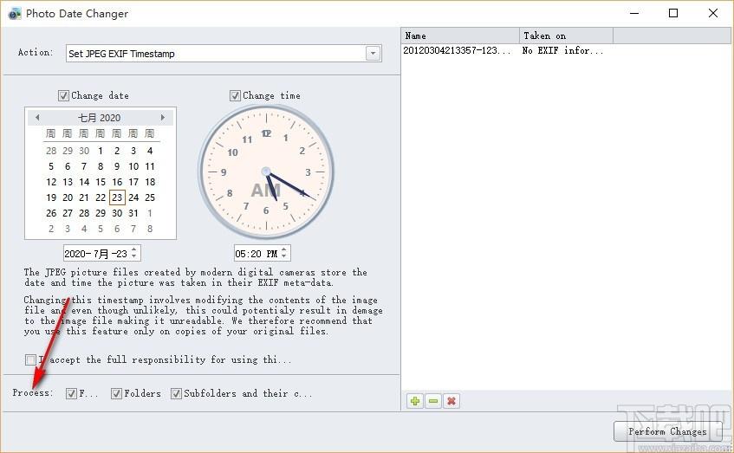The image size is (734, 453).
Task: Select day 21 in the calendar
Action: pos(84,197)
